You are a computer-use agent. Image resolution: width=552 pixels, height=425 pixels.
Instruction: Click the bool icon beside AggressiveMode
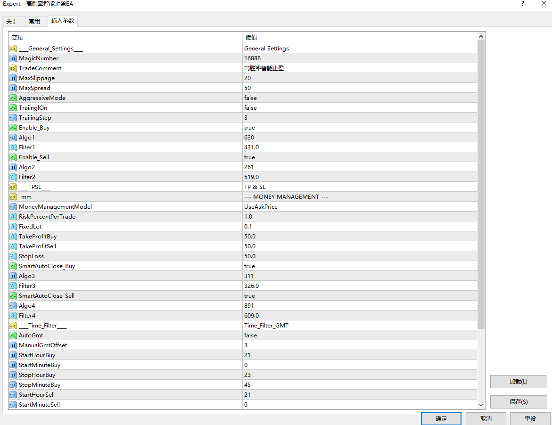coord(13,98)
